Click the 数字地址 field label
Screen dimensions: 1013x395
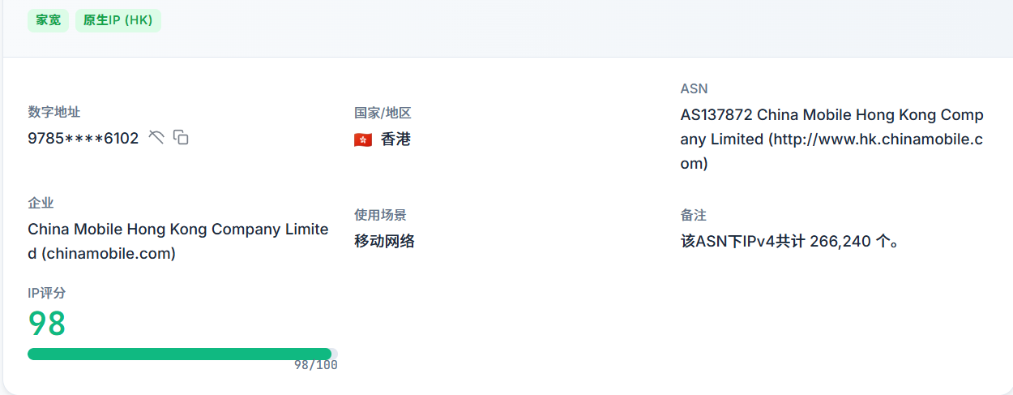pyautogui.click(x=54, y=113)
